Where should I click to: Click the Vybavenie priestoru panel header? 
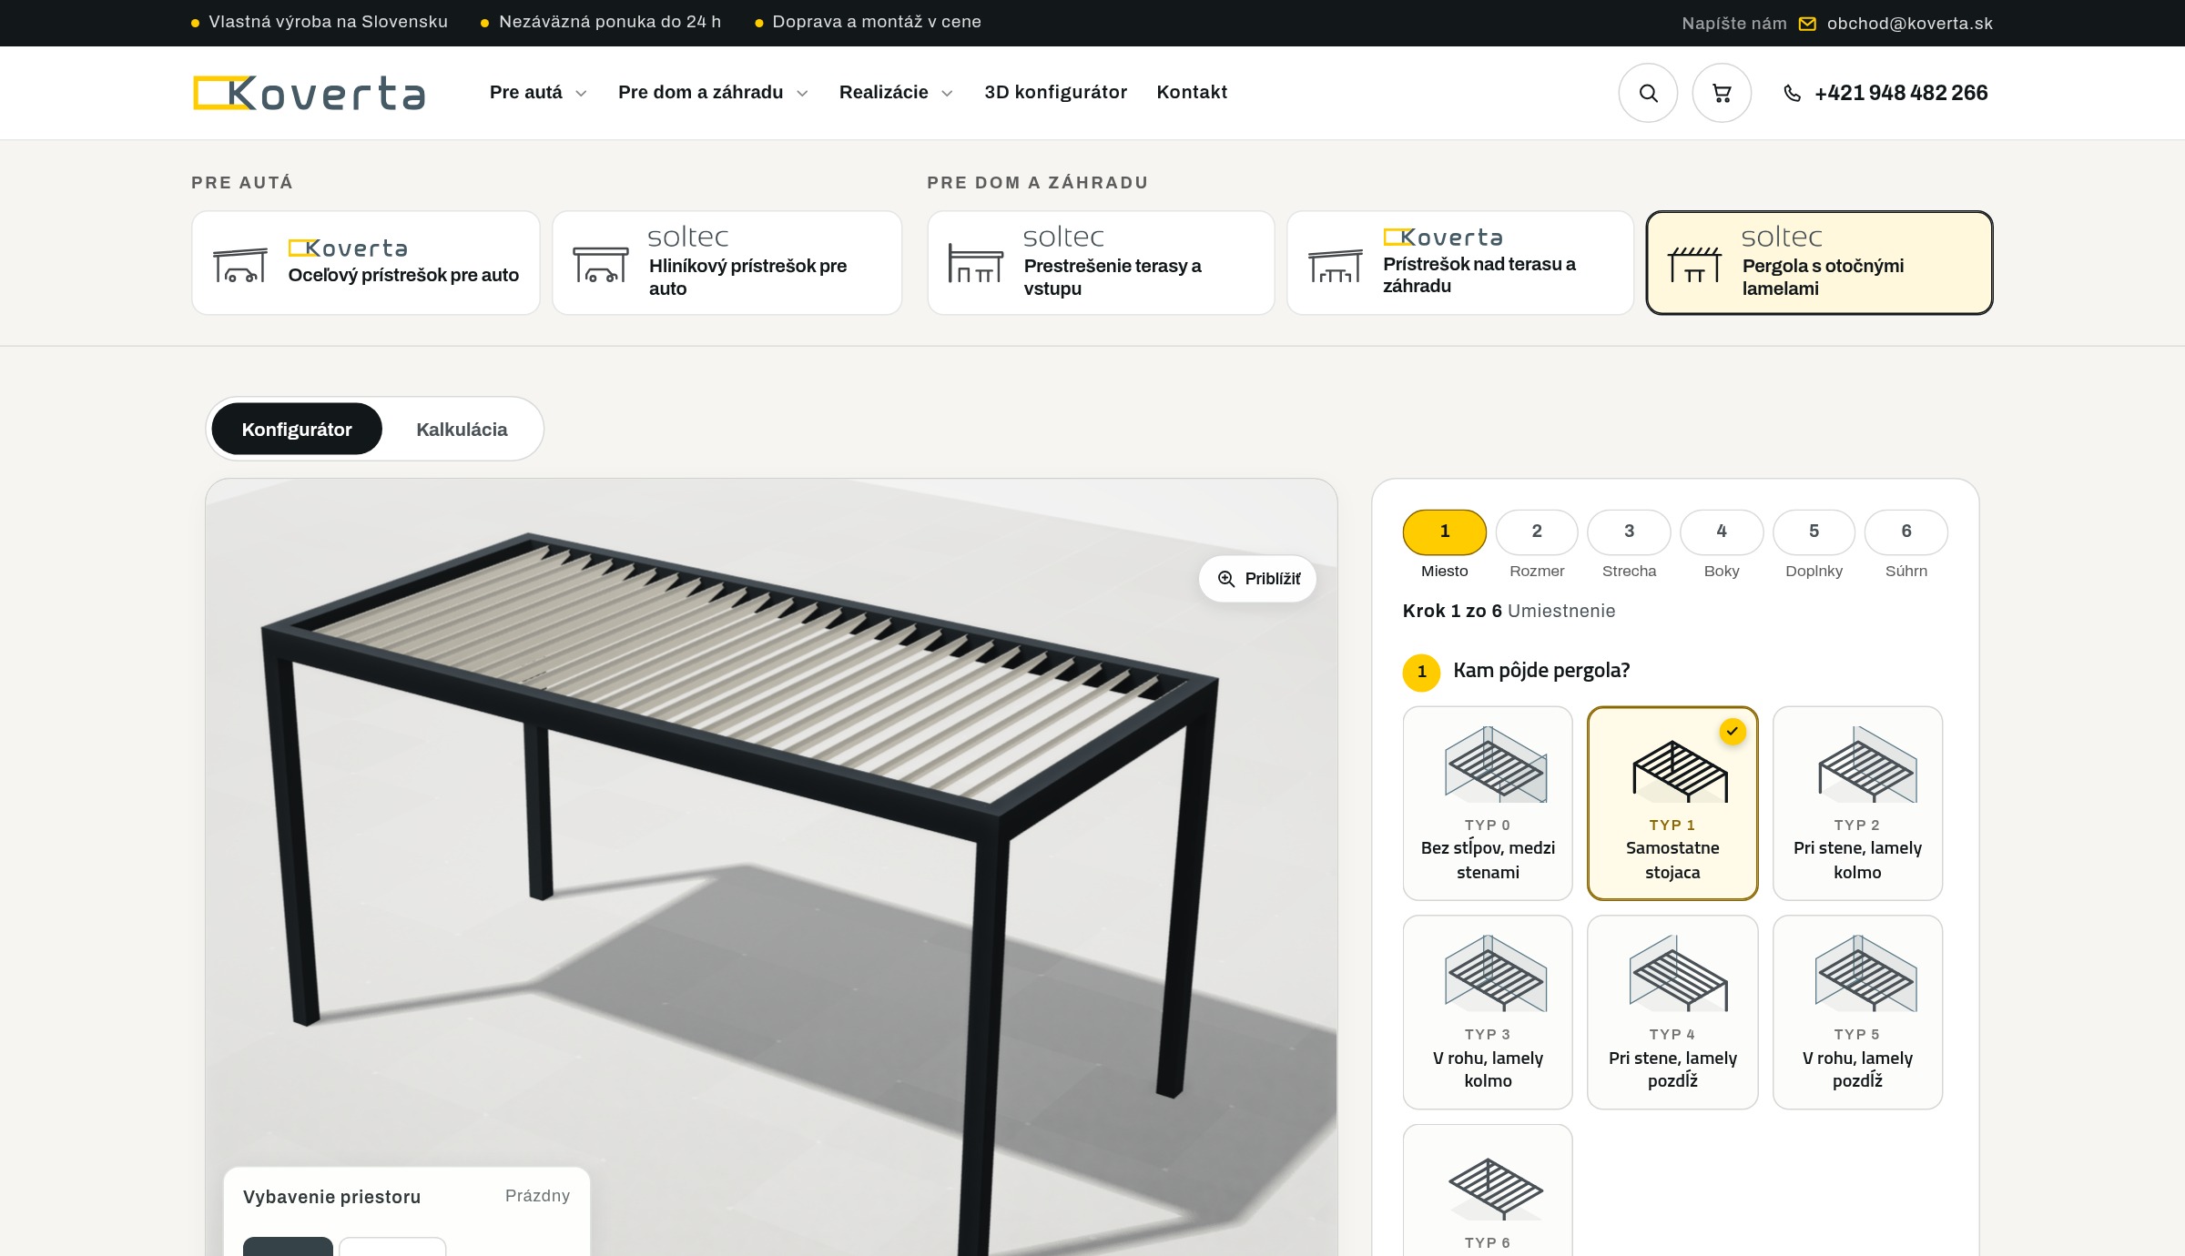click(406, 1196)
